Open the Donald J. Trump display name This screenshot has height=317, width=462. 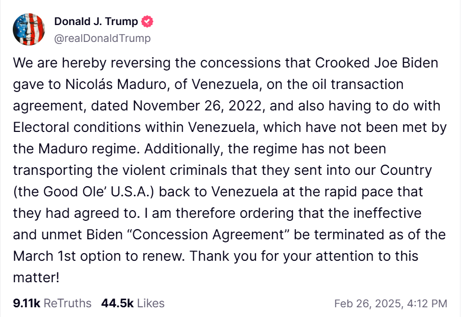[x=96, y=21]
